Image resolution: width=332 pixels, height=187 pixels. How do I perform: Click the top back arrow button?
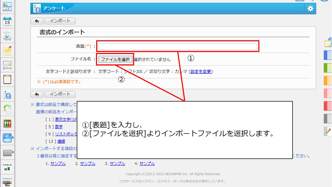pyautogui.click(x=37, y=21)
